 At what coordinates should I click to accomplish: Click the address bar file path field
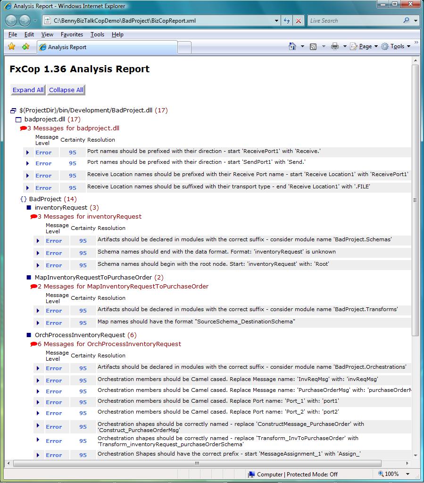click(x=162, y=21)
